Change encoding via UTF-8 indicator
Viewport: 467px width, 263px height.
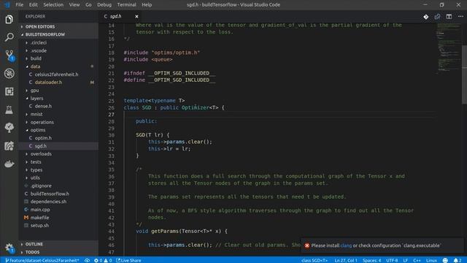pos(392,260)
